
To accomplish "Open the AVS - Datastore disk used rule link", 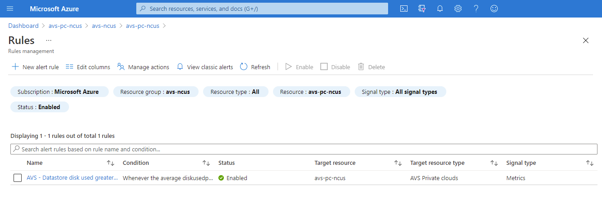I will (x=72, y=178).
